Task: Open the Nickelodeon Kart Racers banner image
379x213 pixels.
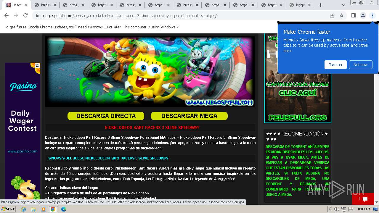Action: 150,71
